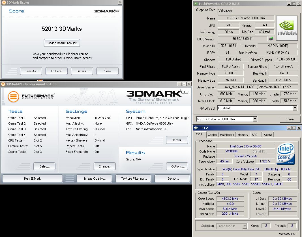Minimize the CPU-Z window
This screenshot has height=237, width=302.
(x=289, y=128)
